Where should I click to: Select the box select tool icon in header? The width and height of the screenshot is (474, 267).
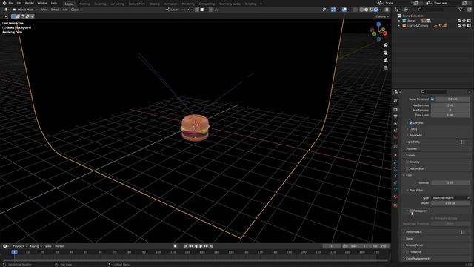pyautogui.click(x=13, y=16)
